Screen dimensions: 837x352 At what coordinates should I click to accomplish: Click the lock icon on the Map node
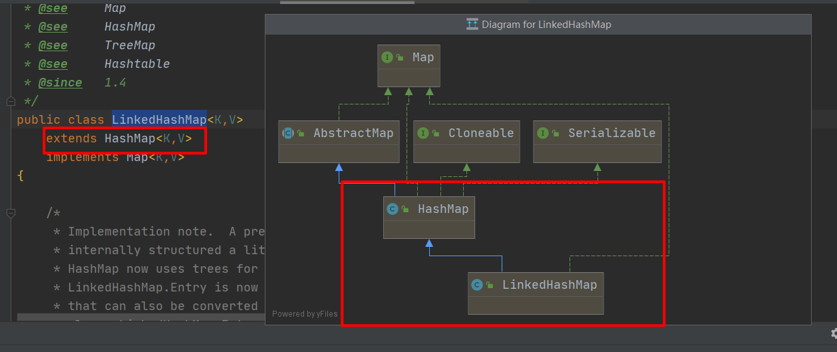coord(400,58)
